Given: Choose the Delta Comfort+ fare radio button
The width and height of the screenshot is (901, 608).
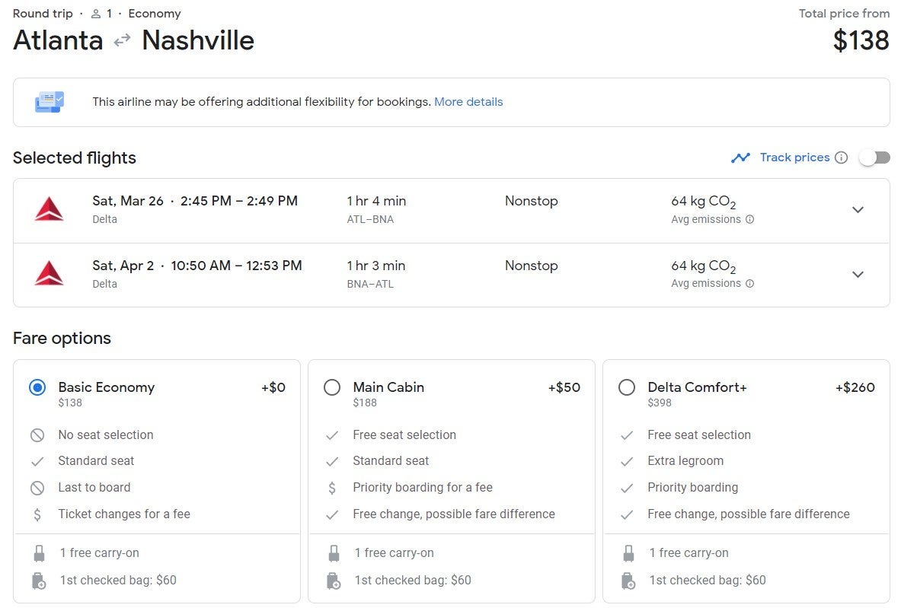Looking at the screenshot, I should pos(627,387).
